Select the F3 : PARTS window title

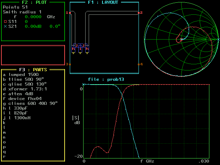(x=33, y=70)
